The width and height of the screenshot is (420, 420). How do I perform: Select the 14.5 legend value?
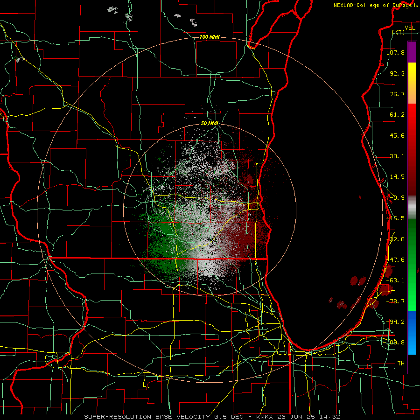pyautogui.click(x=397, y=177)
